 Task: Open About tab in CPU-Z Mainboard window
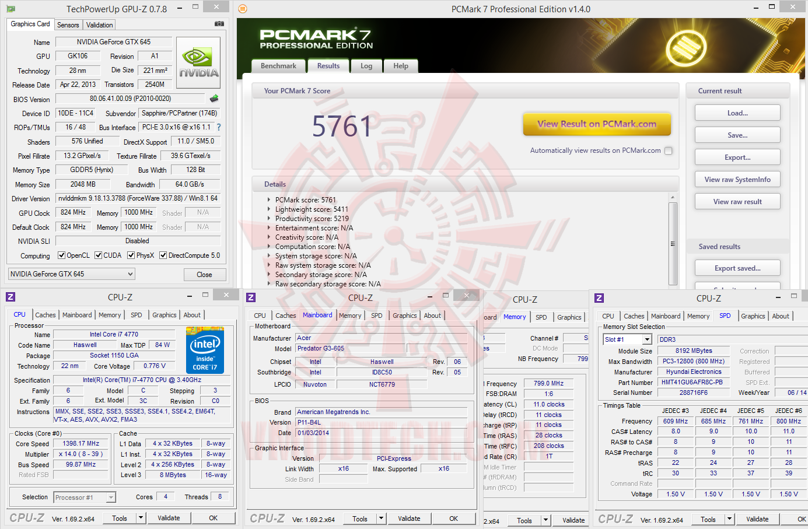tap(432, 316)
